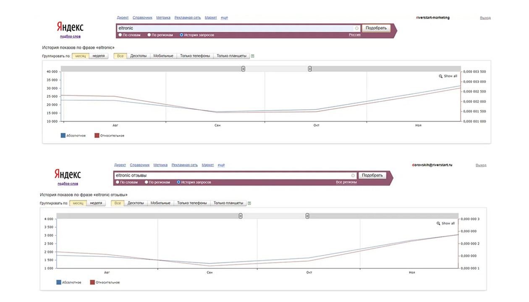Group lower chart by месяц
This screenshot has width=529, height=302.
[x=78, y=203]
